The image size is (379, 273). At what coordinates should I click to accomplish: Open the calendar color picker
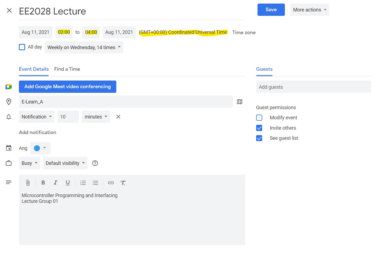tap(40, 148)
